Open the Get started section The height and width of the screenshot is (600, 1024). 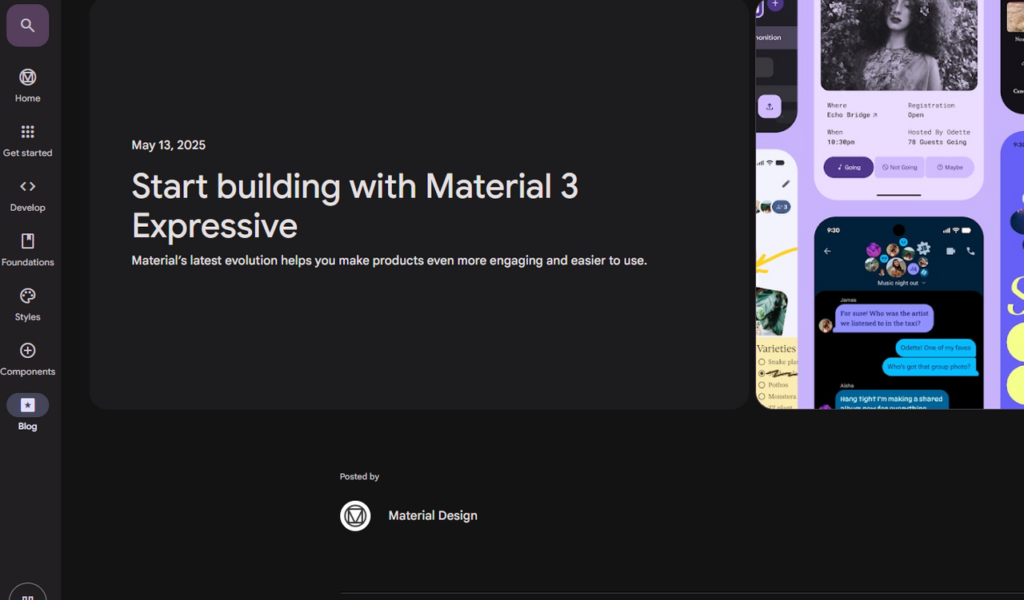pyautogui.click(x=27, y=141)
